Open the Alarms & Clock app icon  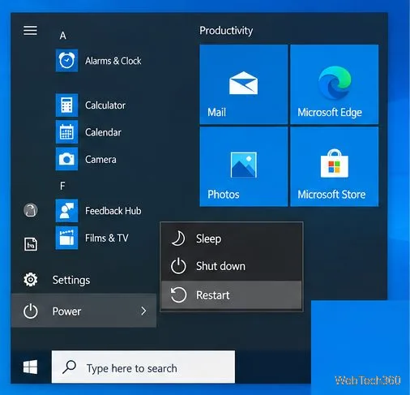66,60
